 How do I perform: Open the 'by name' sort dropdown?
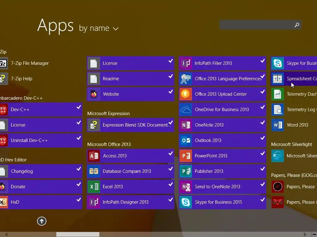pyautogui.click(x=98, y=28)
